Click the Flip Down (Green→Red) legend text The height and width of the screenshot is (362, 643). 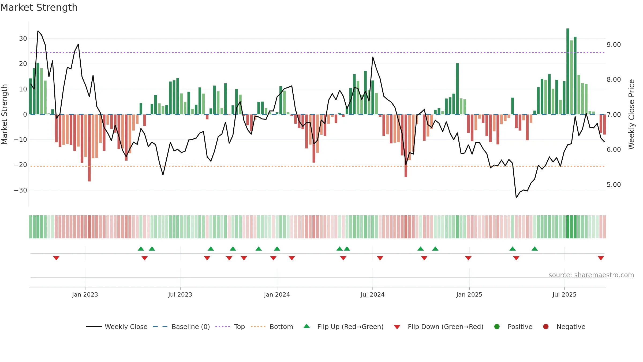pos(446,327)
